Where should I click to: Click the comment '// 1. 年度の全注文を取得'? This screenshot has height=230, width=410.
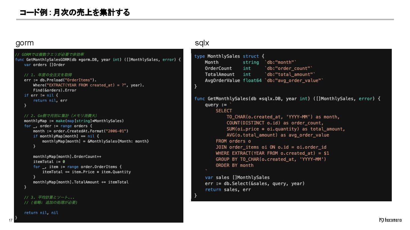click(48, 75)
